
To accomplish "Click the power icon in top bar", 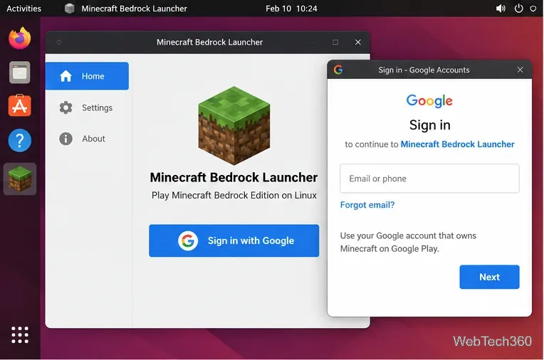I will [518, 9].
